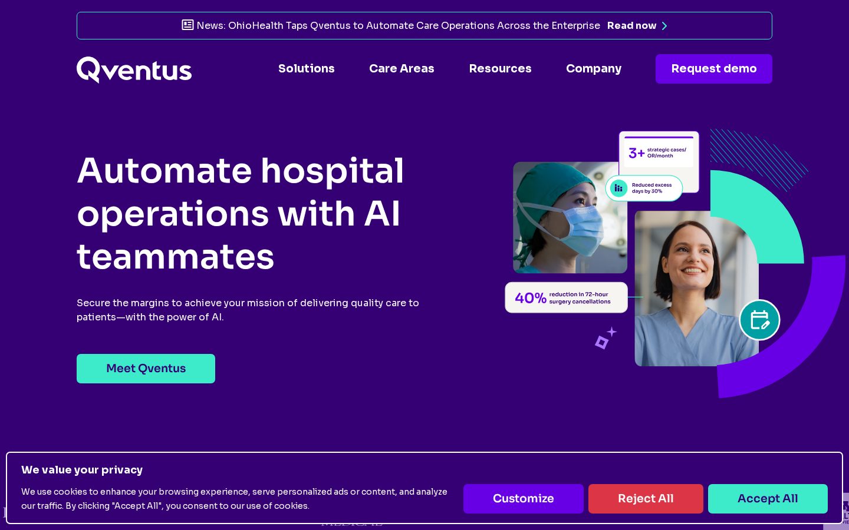Click the masked surgeon photo
Image resolution: width=849 pixels, height=530 pixels.
coord(570,217)
